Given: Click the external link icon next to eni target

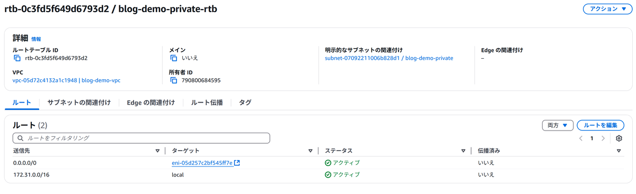Looking at the screenshot, I should coord(237,163).
